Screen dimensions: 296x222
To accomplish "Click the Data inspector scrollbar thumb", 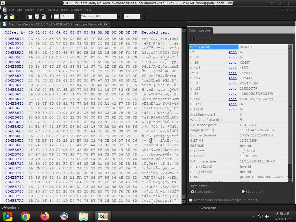I will click(x=290, y=107).
